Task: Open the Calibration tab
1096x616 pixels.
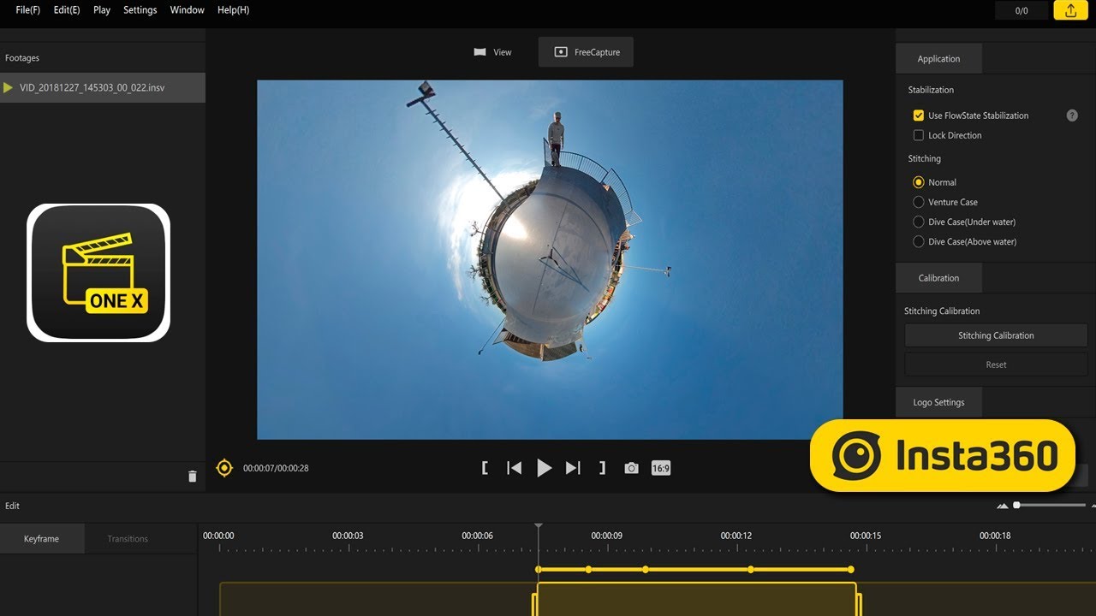Action: click(x=938, y=278)
